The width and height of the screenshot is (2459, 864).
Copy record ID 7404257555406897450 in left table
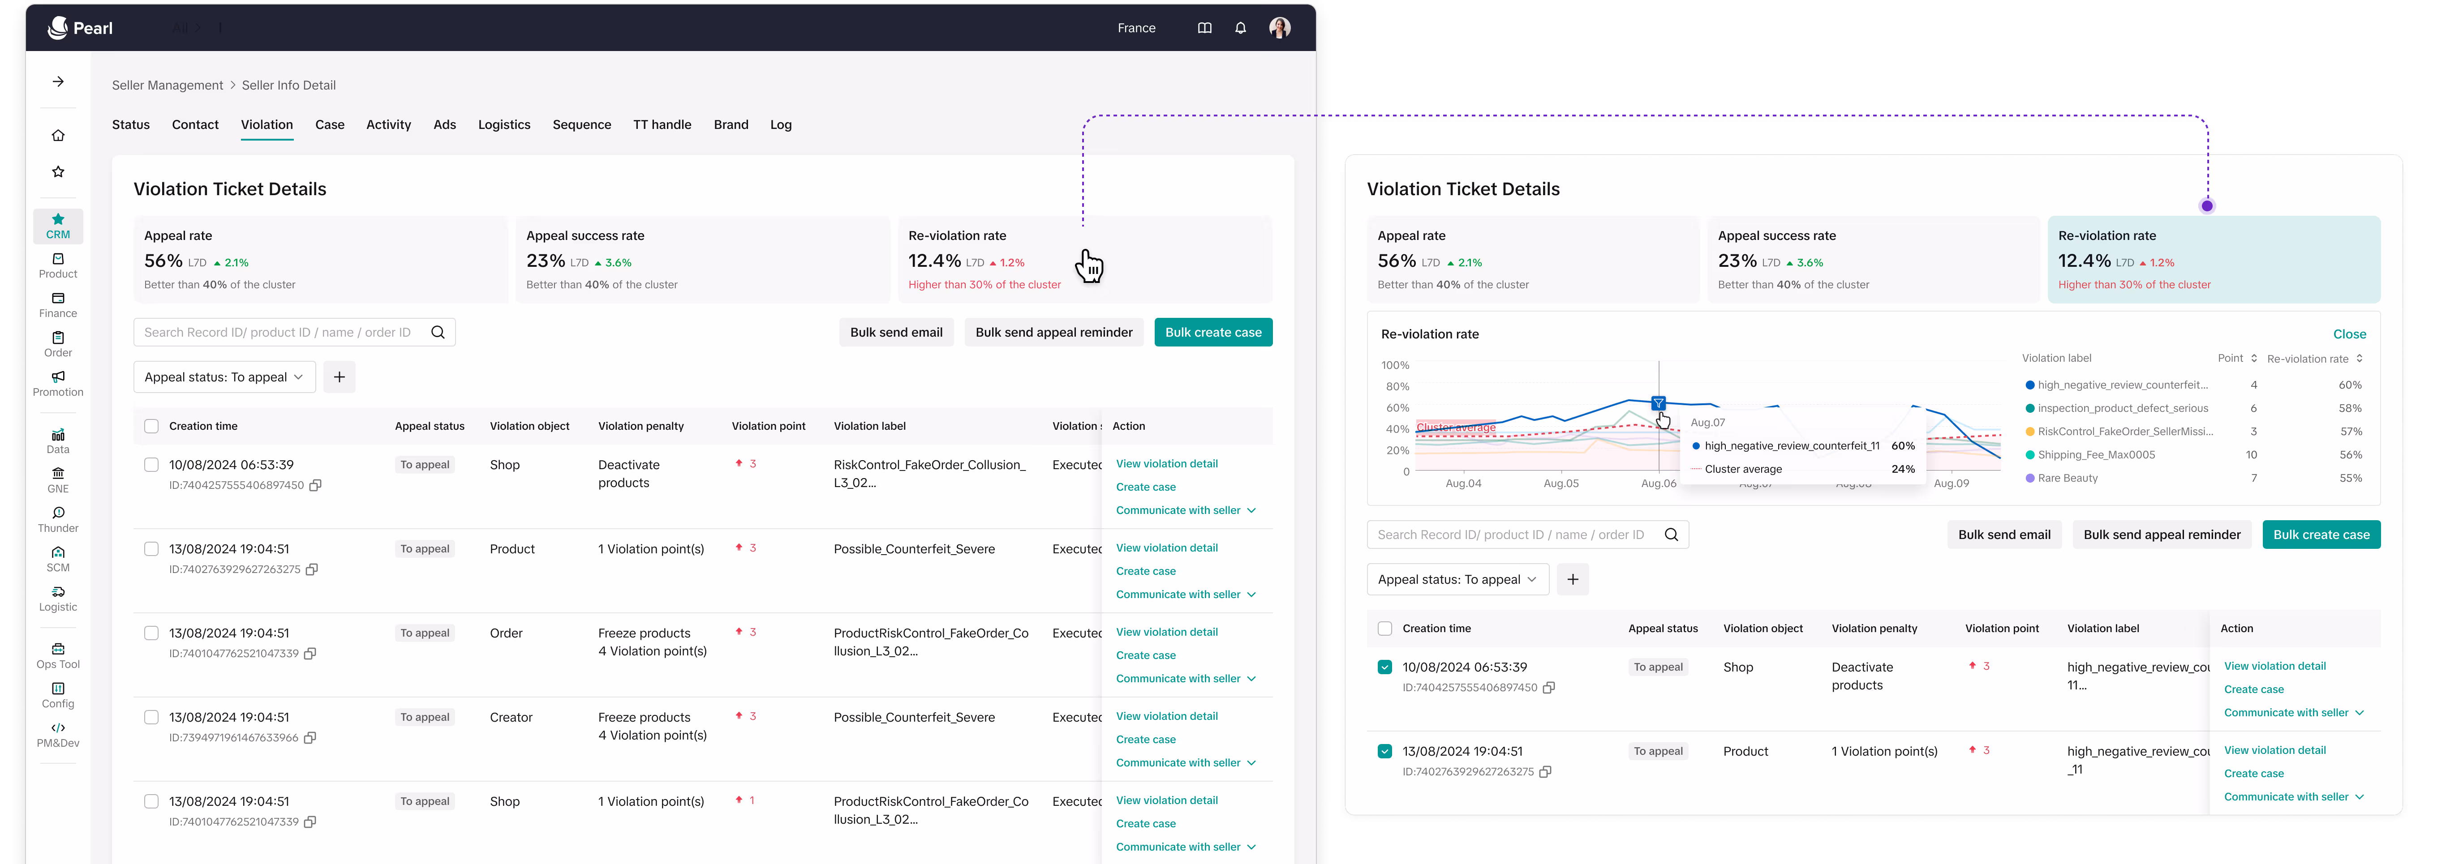pyautogui.click(x=316, y=485)
